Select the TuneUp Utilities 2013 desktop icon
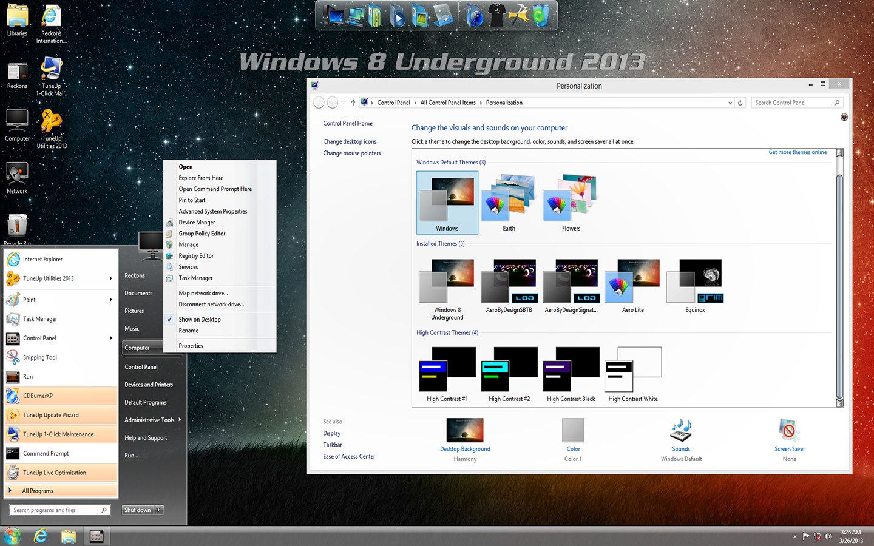Viewport: 874px width, 546px height. pyautogui.click(x=52, y=129)
